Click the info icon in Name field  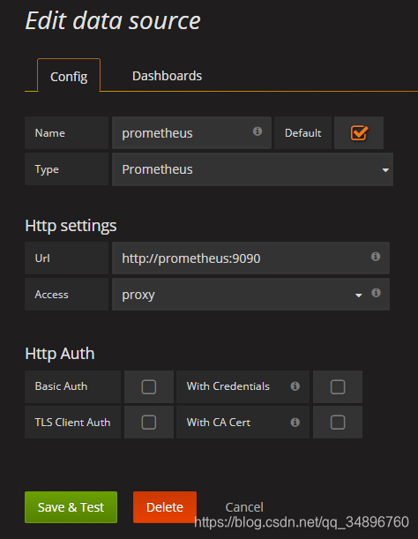point(258,131)
